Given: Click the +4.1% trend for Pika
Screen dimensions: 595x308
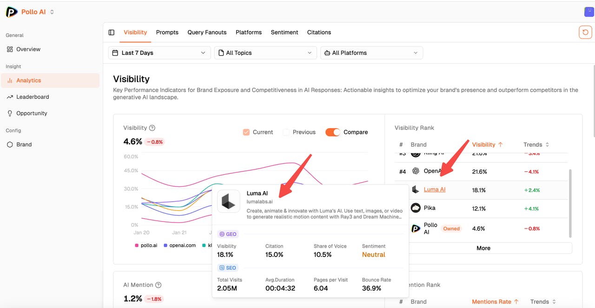Looking at the screenshot, I should coord(531,209).
